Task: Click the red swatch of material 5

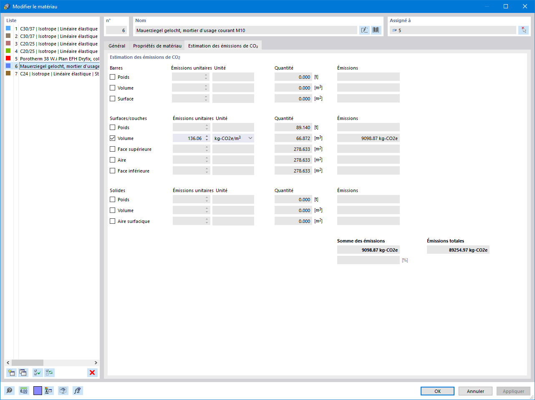Action: click(8, 58)
